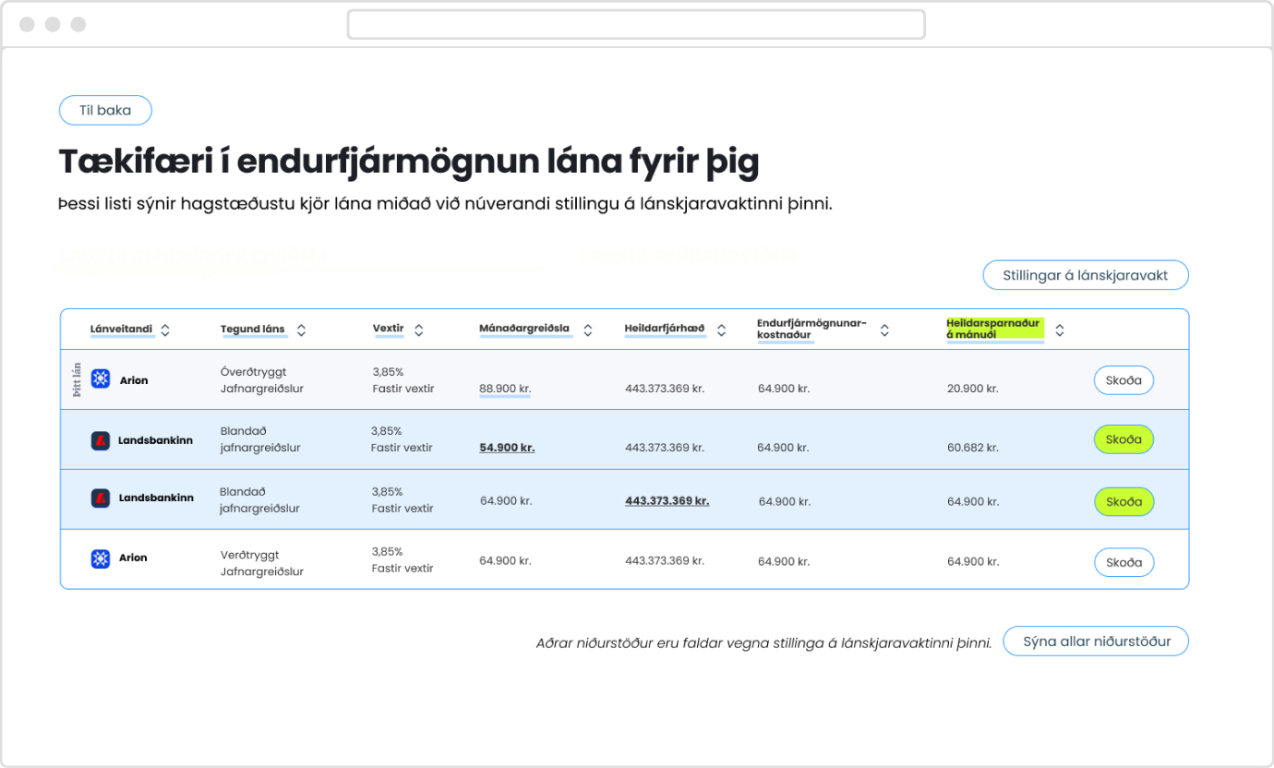Click the Vextir column header

coord(389,329)
